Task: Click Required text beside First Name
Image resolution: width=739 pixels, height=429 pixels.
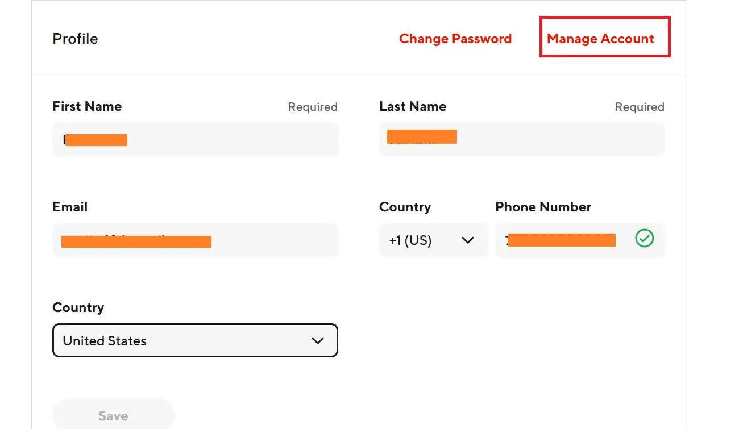Action: pyautogui.click(x=313, y=107)
